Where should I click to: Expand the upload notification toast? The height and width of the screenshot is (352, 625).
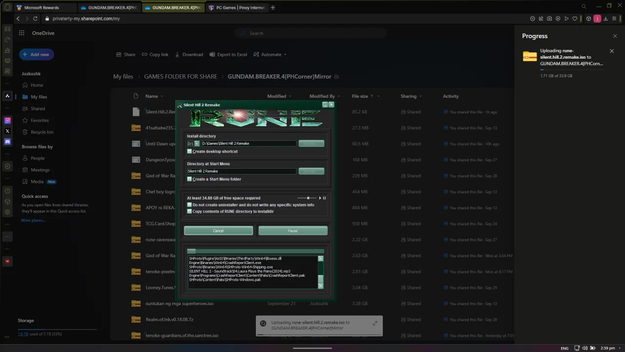(375, 323)
